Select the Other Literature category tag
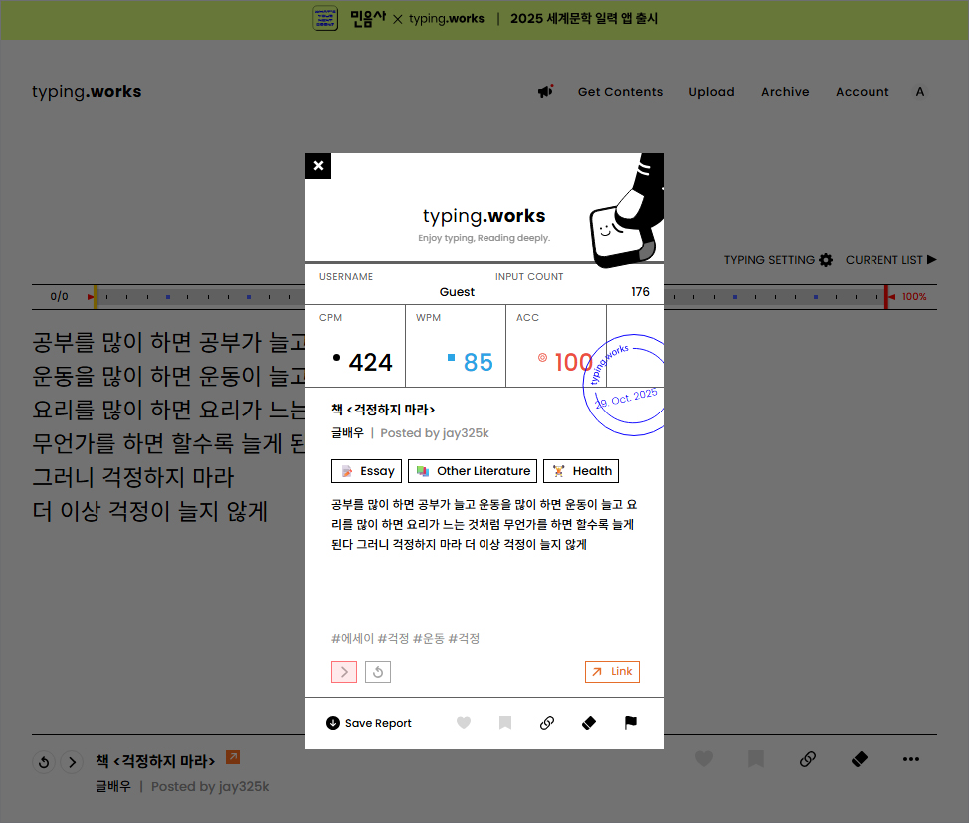 point(473,471)
